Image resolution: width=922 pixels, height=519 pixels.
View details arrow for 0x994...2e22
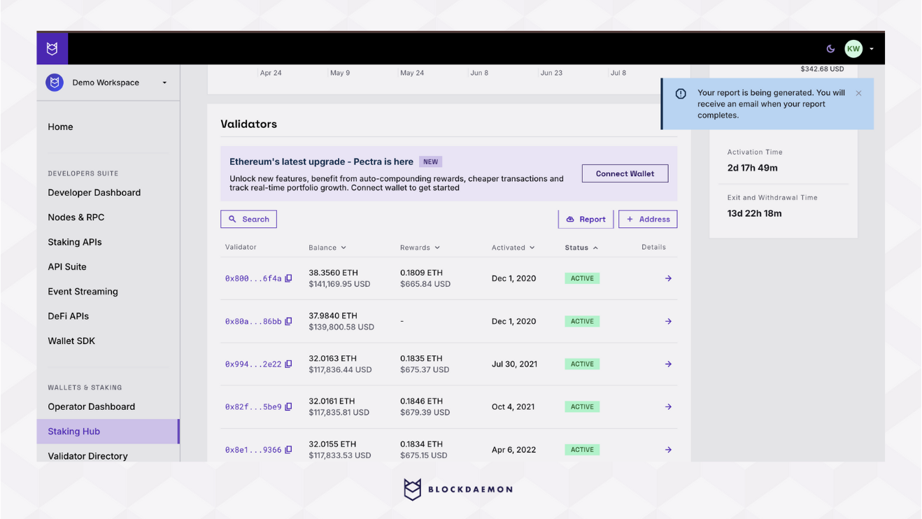click(668, 364)
